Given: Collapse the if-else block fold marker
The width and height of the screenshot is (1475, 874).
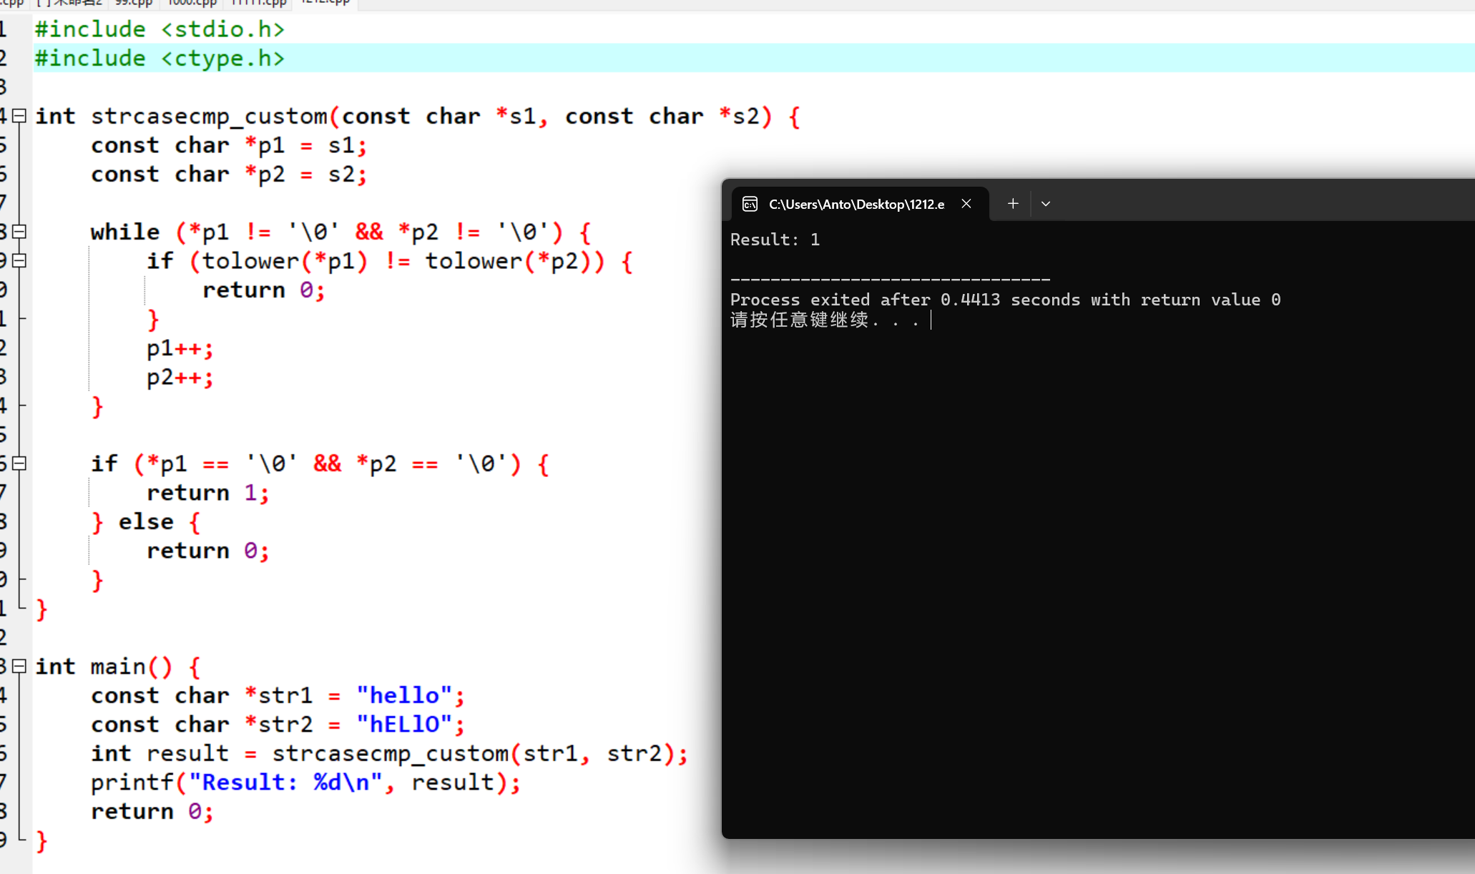Looking at the screenshot, I should [20, 463].
